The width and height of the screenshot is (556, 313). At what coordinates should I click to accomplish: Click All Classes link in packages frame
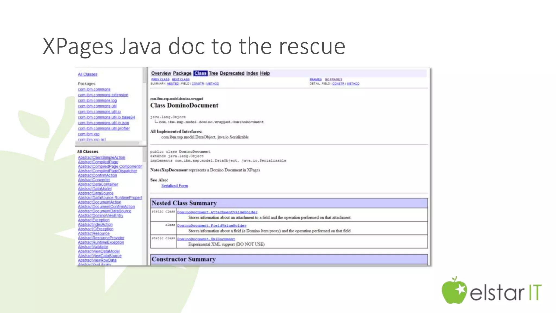click(x=87, y=74)
